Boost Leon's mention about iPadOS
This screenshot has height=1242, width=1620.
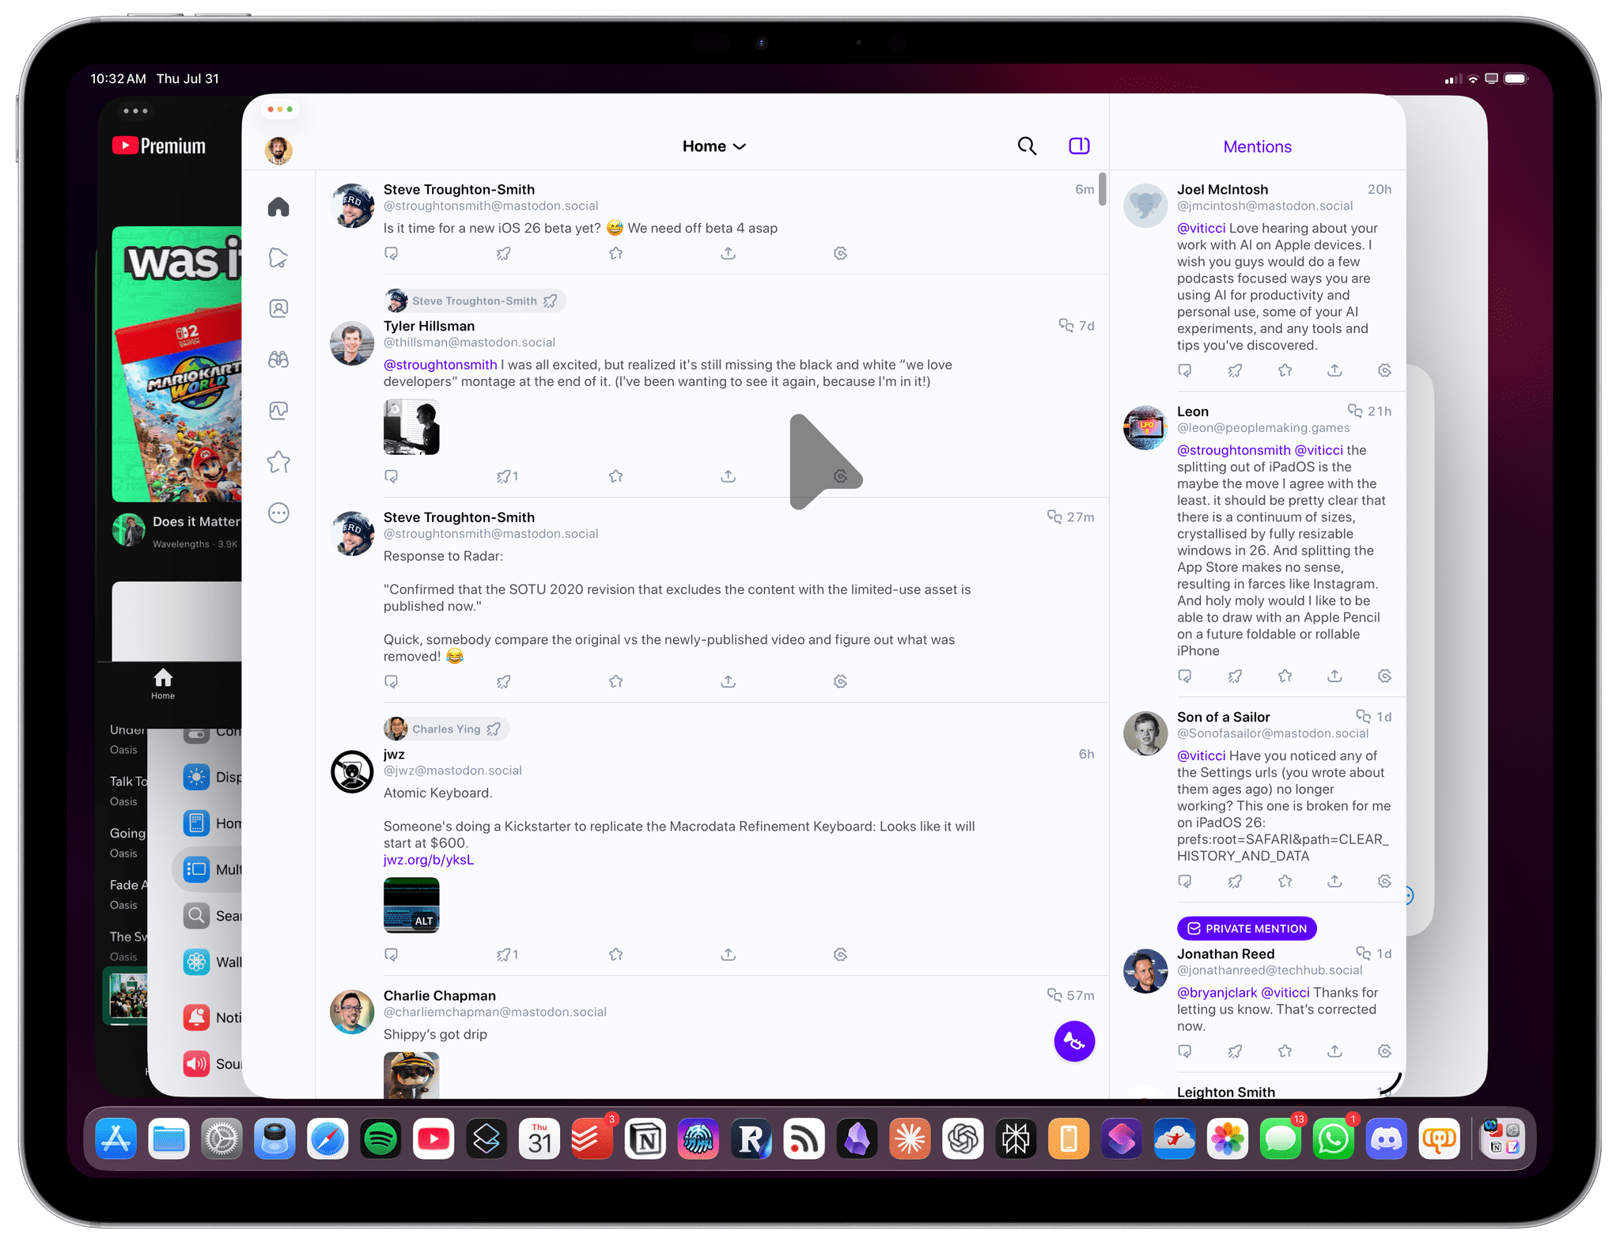pos(1235,676)
